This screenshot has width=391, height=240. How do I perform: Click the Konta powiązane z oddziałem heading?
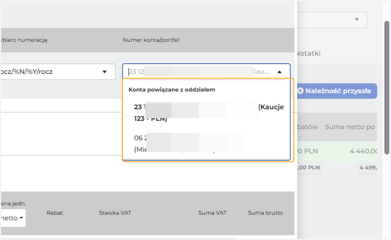[172, 90]
